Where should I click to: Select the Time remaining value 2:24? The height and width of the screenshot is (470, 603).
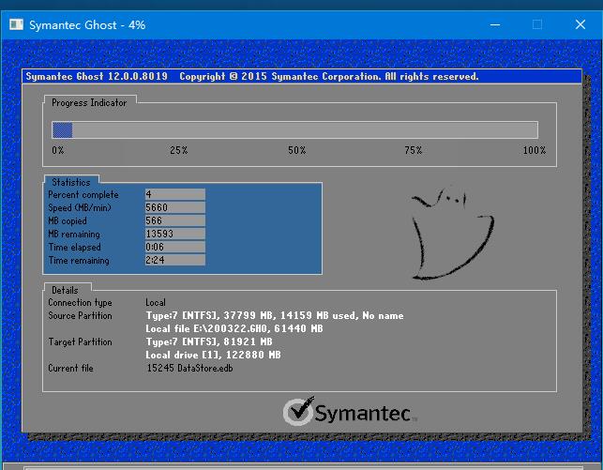pos(175,260)
